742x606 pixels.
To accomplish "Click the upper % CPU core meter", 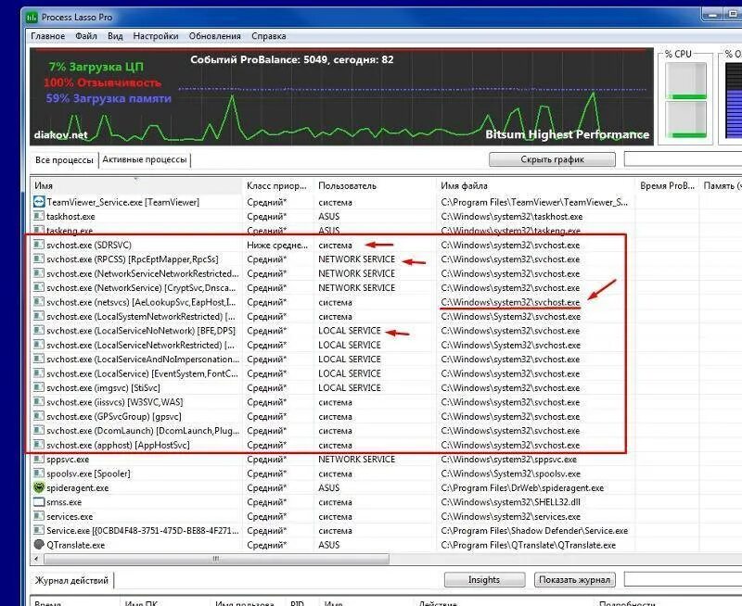I will [x=685, y=81].
